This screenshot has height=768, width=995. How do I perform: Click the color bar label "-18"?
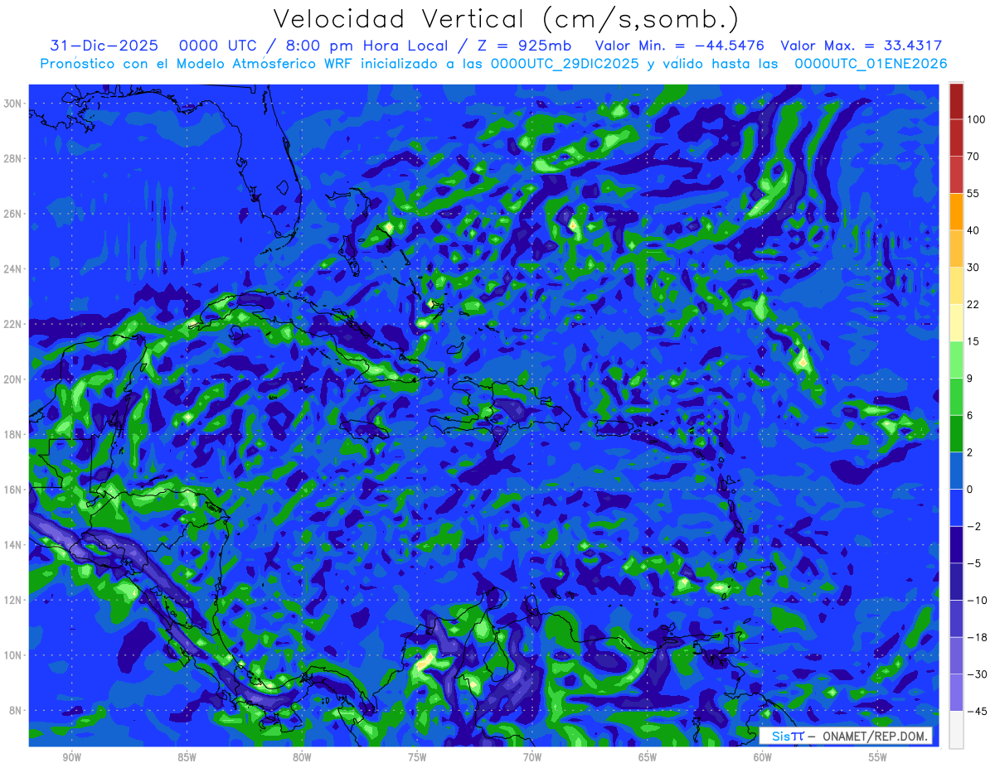click(x=976, y=637)
